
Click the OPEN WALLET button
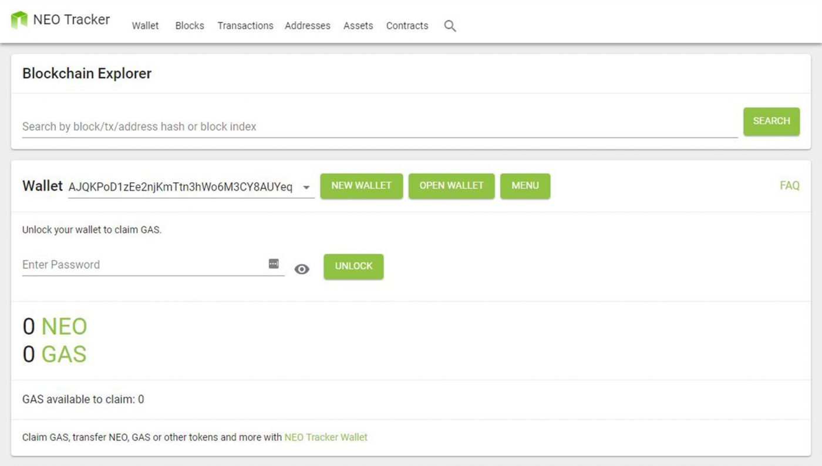452,186
